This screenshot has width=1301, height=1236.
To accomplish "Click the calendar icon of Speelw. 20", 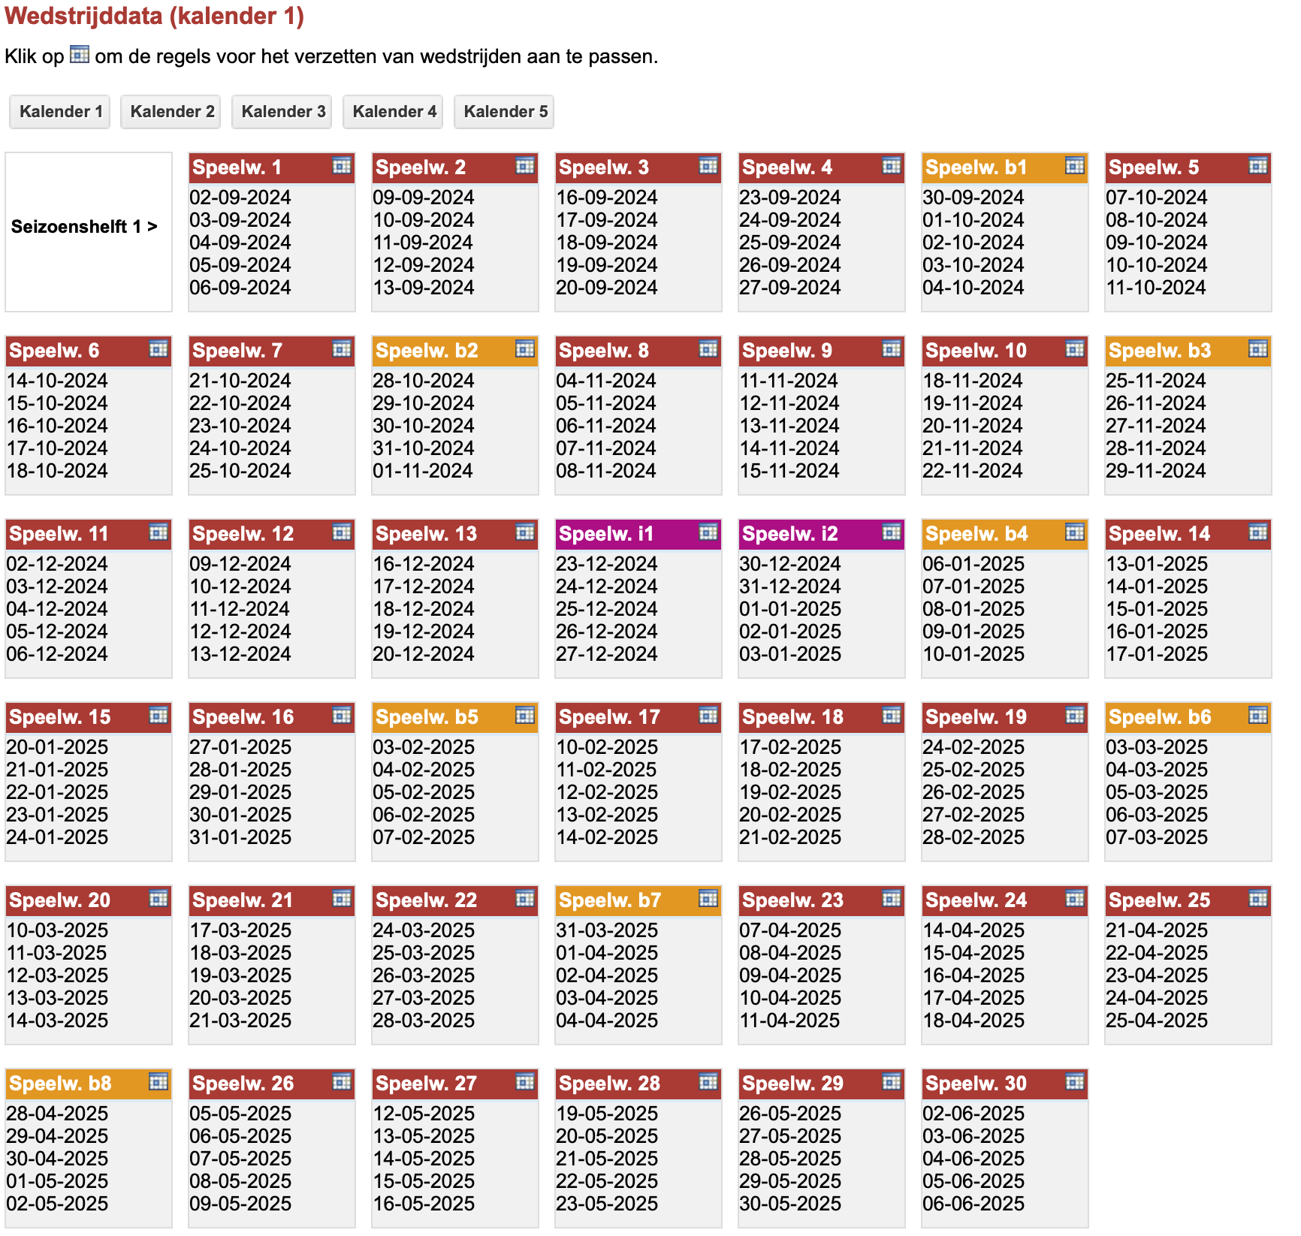I will pyautogui.click(x=158, y=899).
